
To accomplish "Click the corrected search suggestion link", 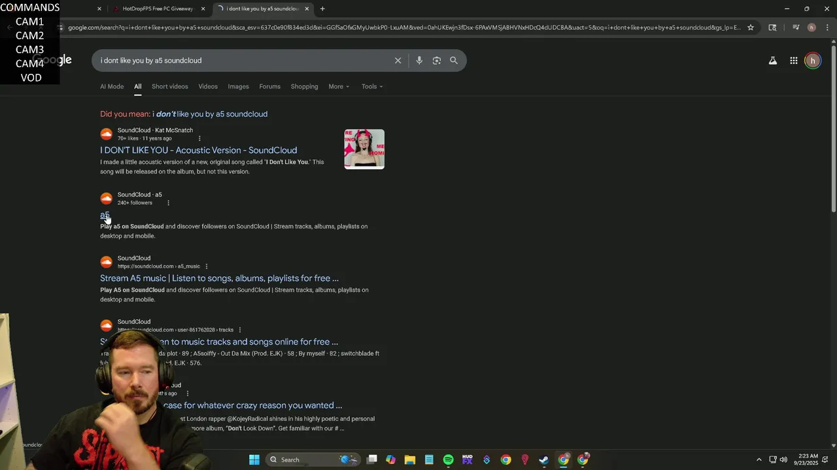I will [210, 114].
